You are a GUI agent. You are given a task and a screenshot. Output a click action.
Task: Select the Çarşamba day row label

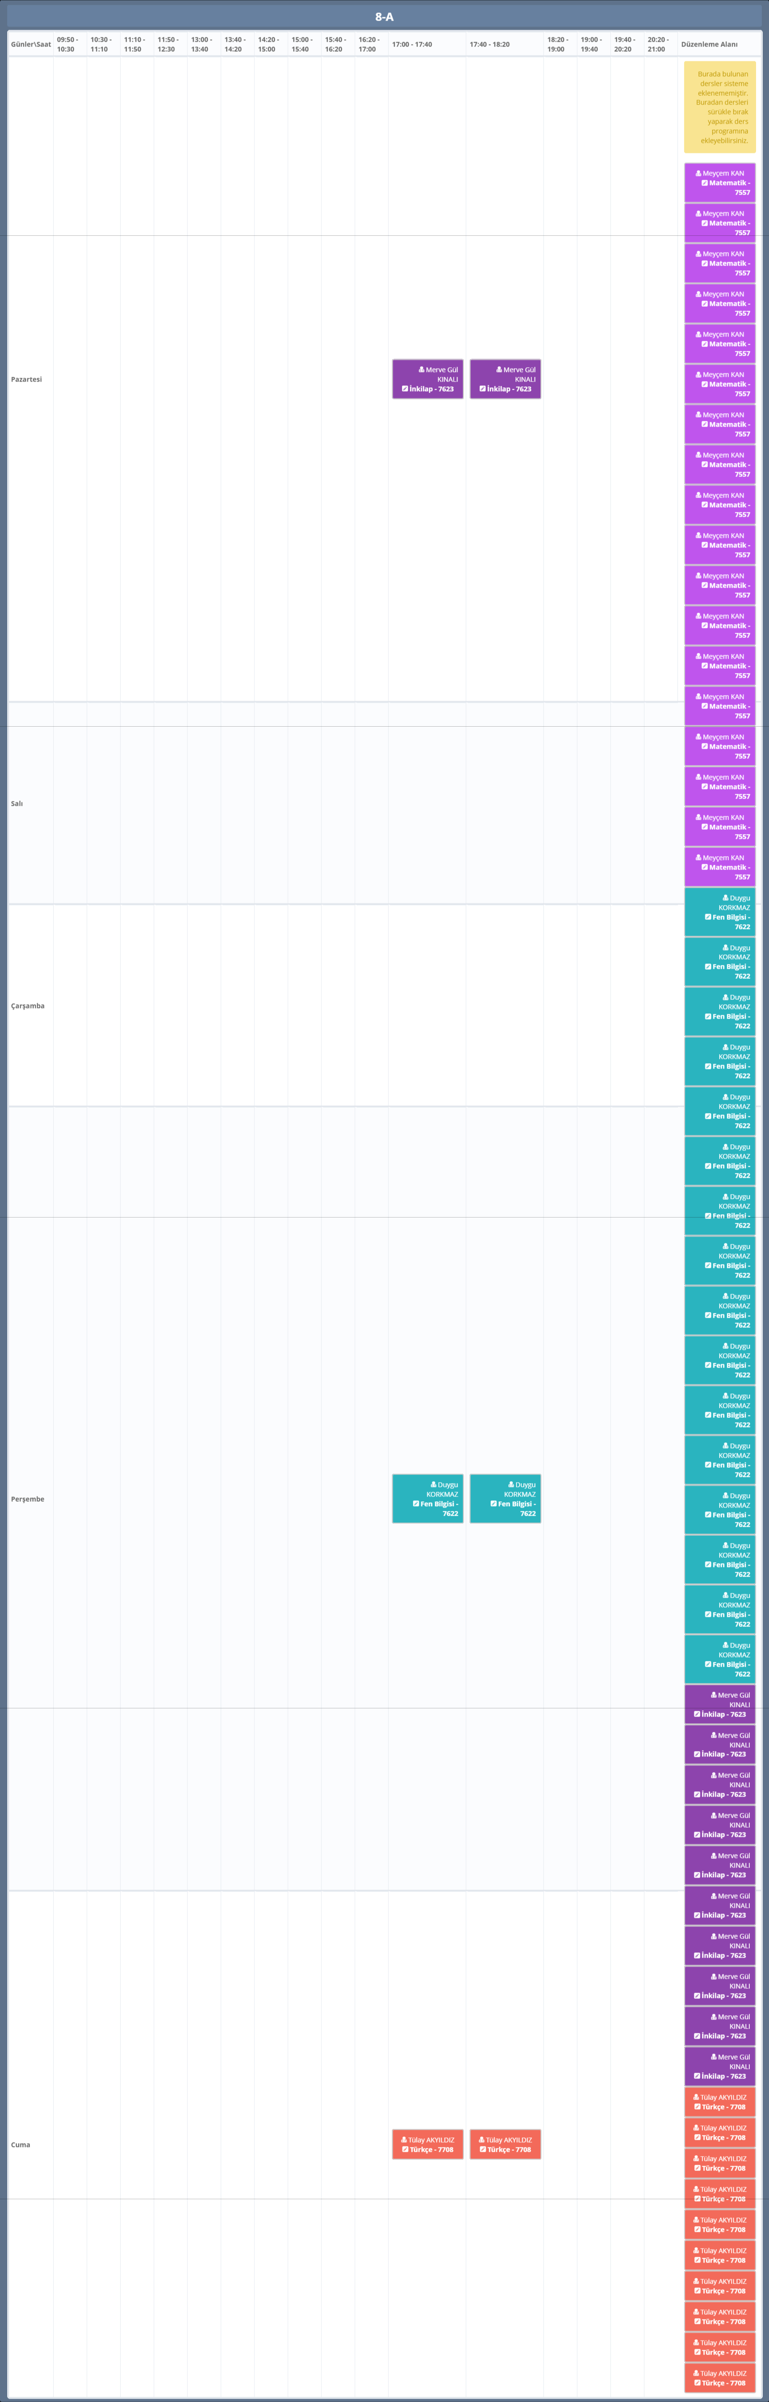[x=28, y=1006]
